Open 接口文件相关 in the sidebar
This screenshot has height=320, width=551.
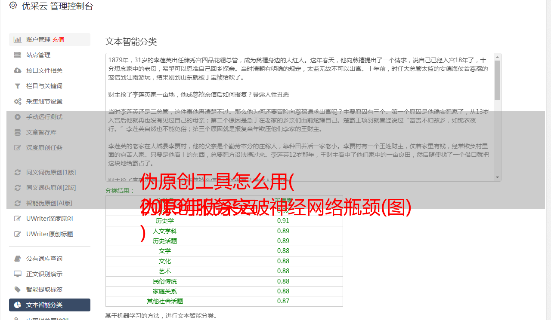[x=50, y=70]
